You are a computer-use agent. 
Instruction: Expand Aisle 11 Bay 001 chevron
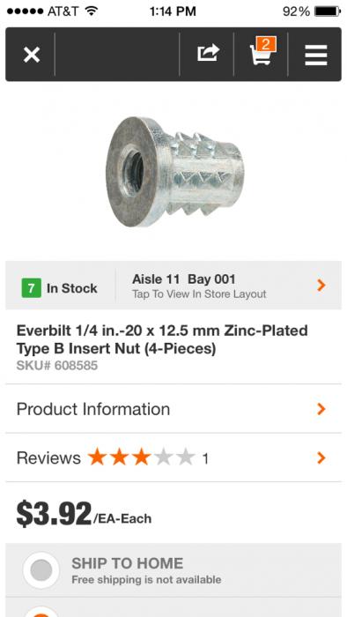click(x=321, y=285)
